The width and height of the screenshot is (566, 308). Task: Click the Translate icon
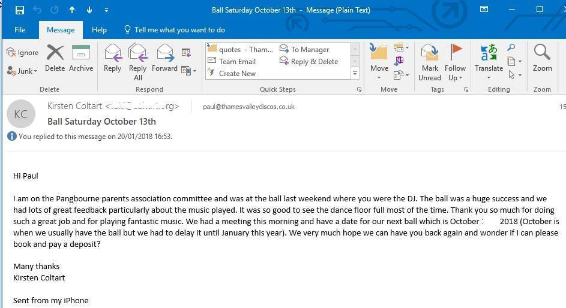coord(489,58)
